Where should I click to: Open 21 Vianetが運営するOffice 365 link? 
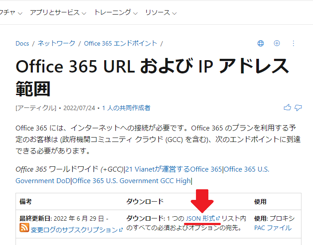coord(174,169)
